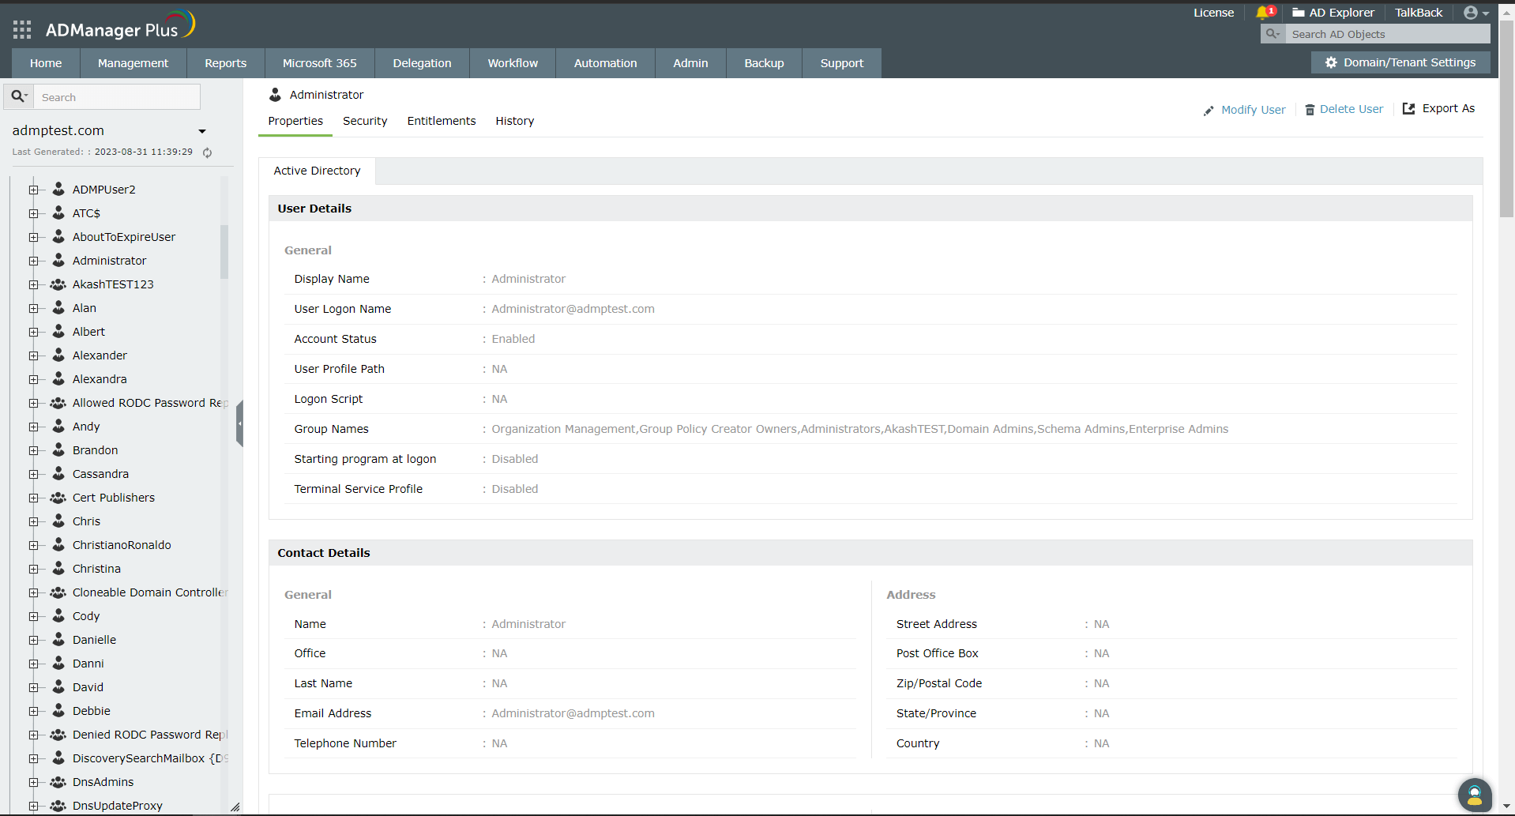This screenshot has width=1515, height=816.
Task: Click the Domain/Tenant Settings gear icon
Action: coord(1331,62)
